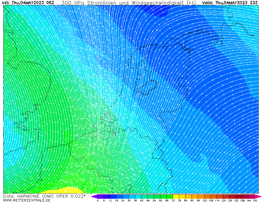Click the 126–132 kt red legend swatch
The height and width of the screenshot is (202, 262).
click(233, 197)
